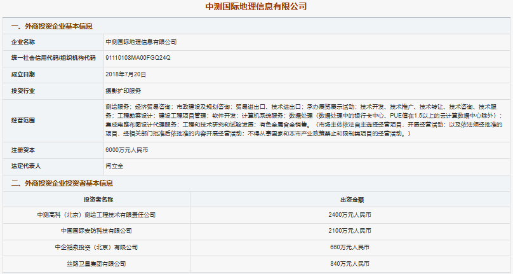Select investor 丝路卫星集团有限公司
The width and height of the screenshot is (513, 274).
click(97, 264)
